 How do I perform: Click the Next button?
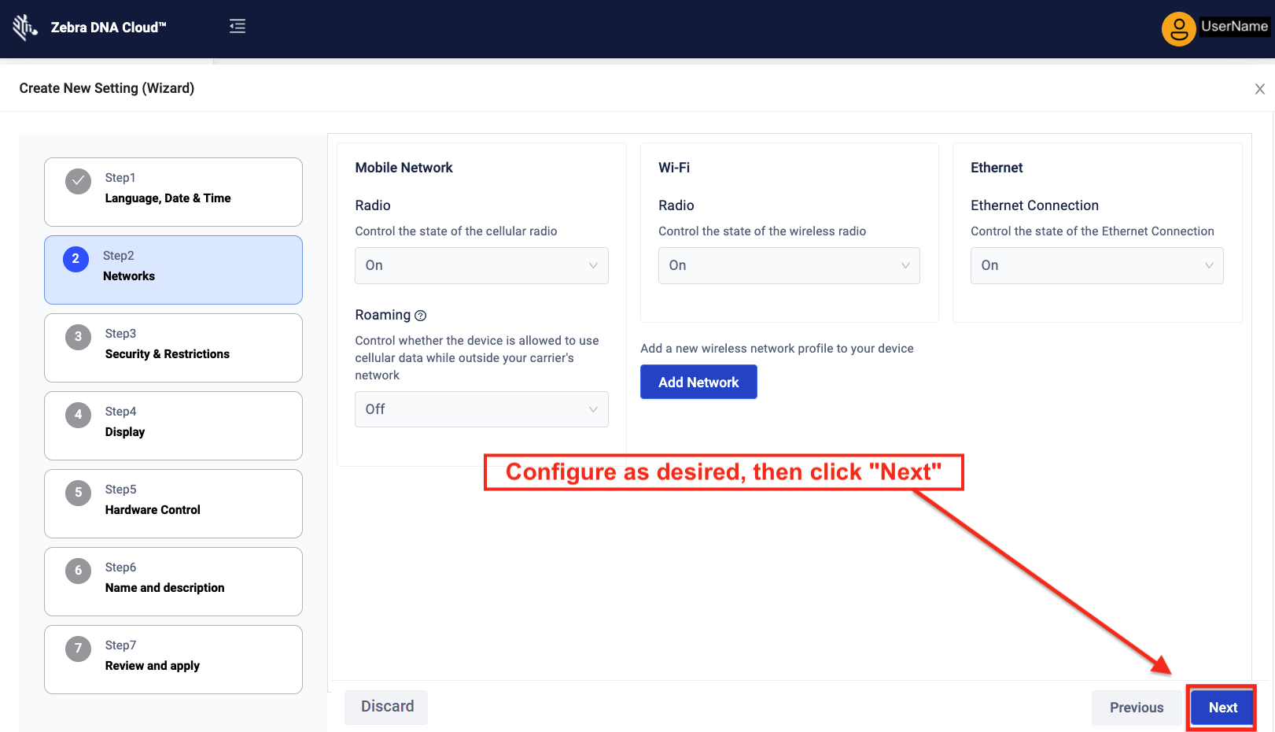click(x=1222, y=708)
